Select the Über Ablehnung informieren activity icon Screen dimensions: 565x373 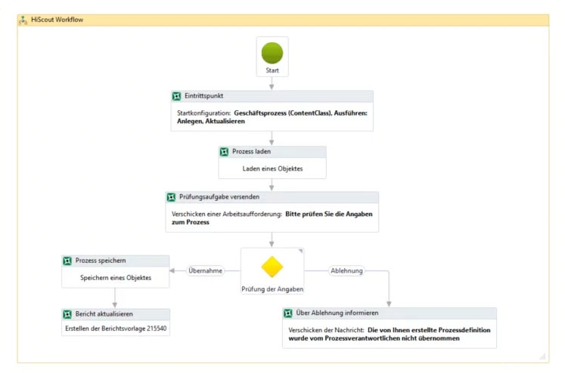coord(287,313)
